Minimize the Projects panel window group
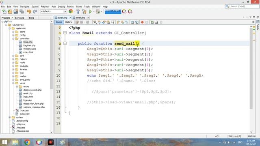This screenshot has height=146, width=260. 51,18
